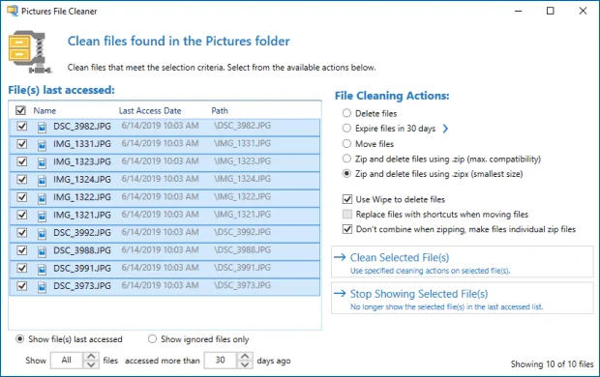The width and height of the screenshot is (600, 377).
Task: Uncheck the DSC_3973.JPG checkbox
Action: [22, 285]
